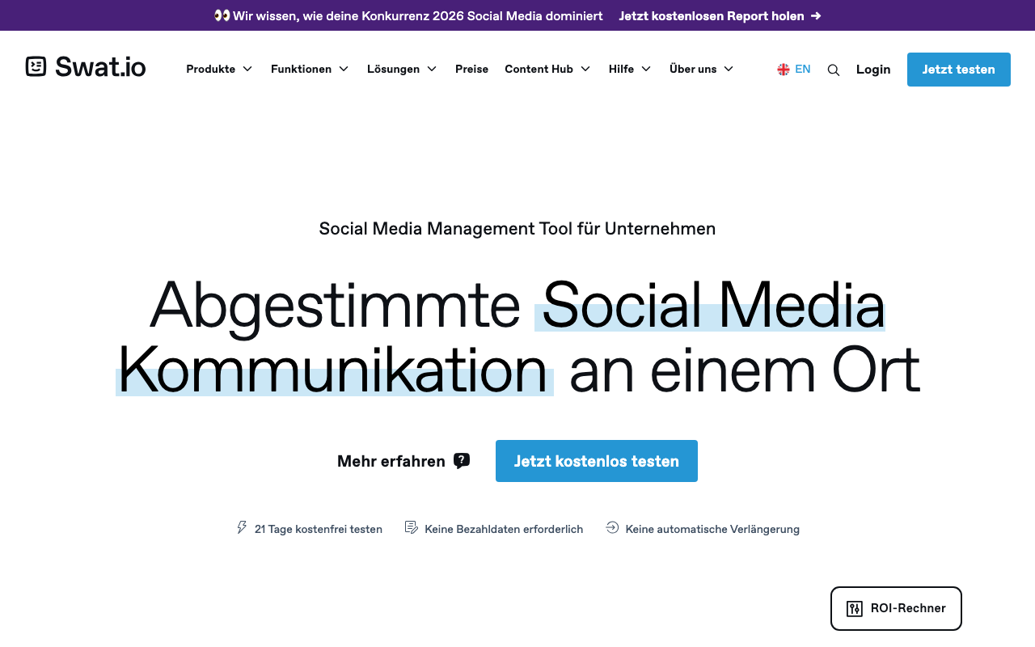Go to the Preise page
Viewport: 1035px width, 647px height.
tap(471, 70)
